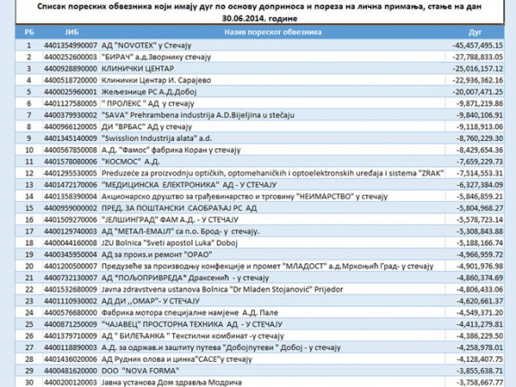Select the "ZRAK" Preduzeće za proizvodnju cell

pos(273,173)
